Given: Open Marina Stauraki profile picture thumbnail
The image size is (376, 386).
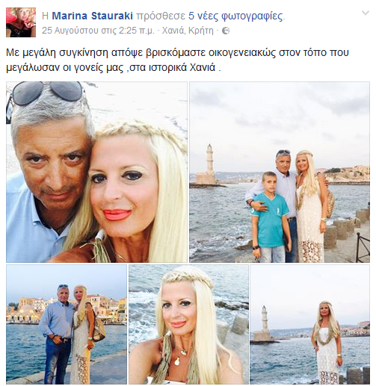Looking at the screenshot, I should tap(21, 22).
